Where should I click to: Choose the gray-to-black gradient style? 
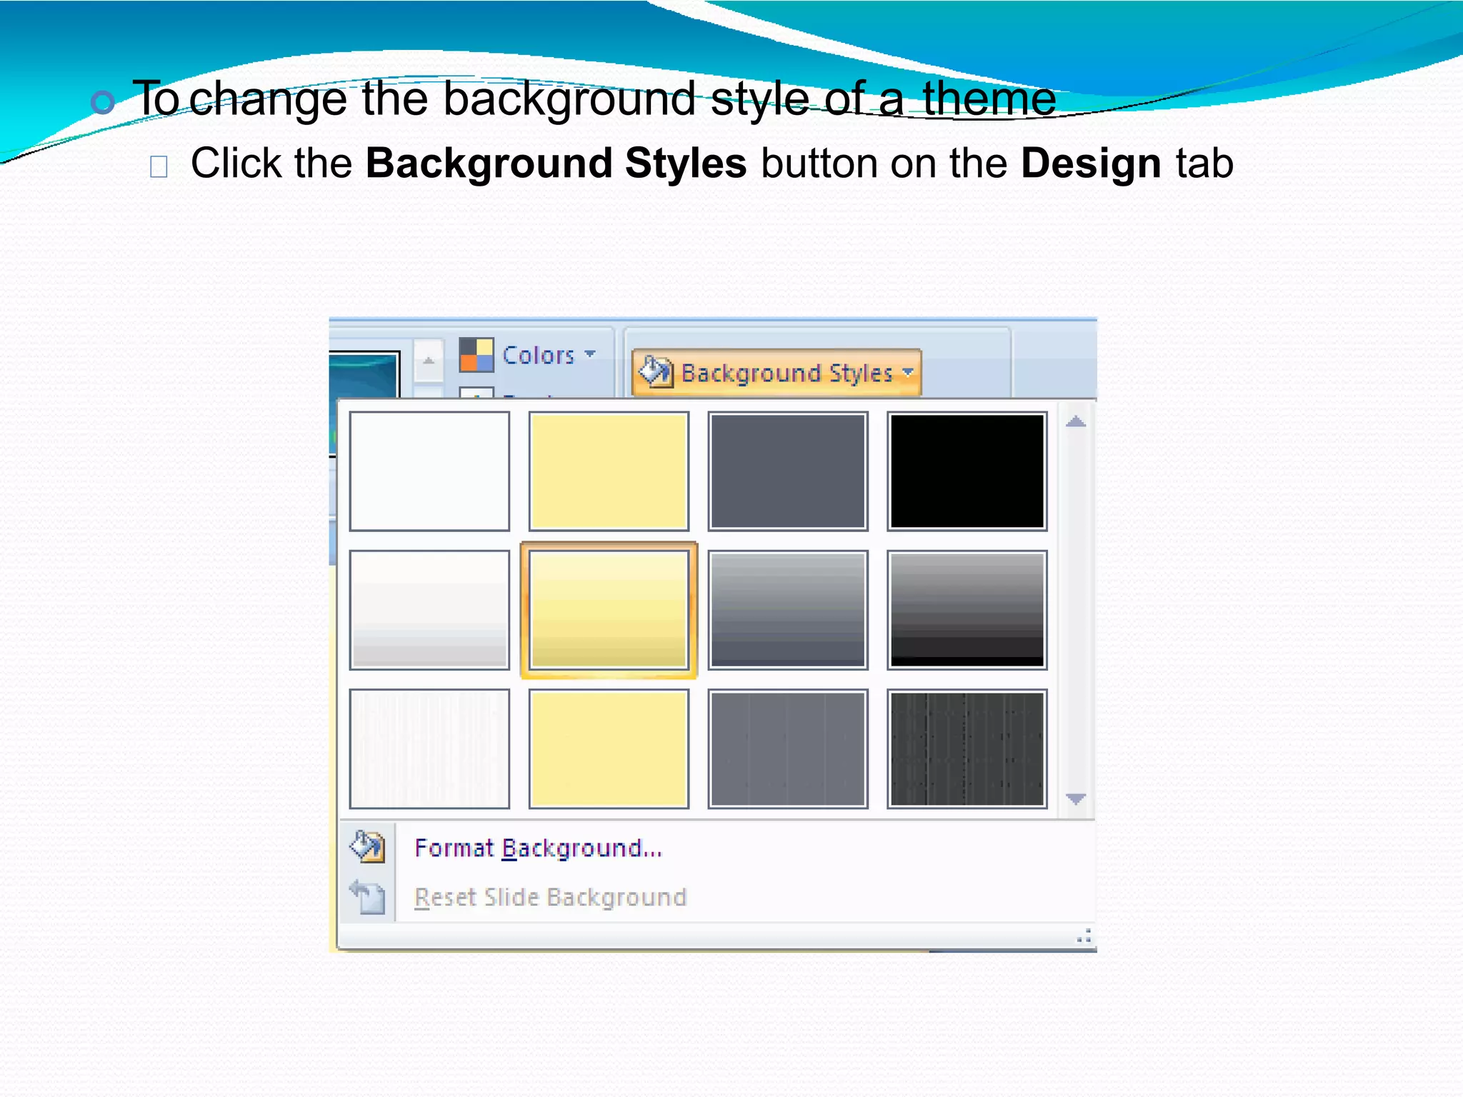click(967, 610)
